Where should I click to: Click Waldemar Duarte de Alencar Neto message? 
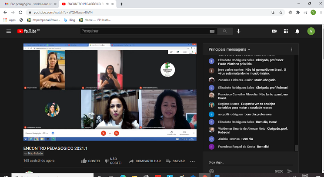pyautogui.click(x=250, y=130)
